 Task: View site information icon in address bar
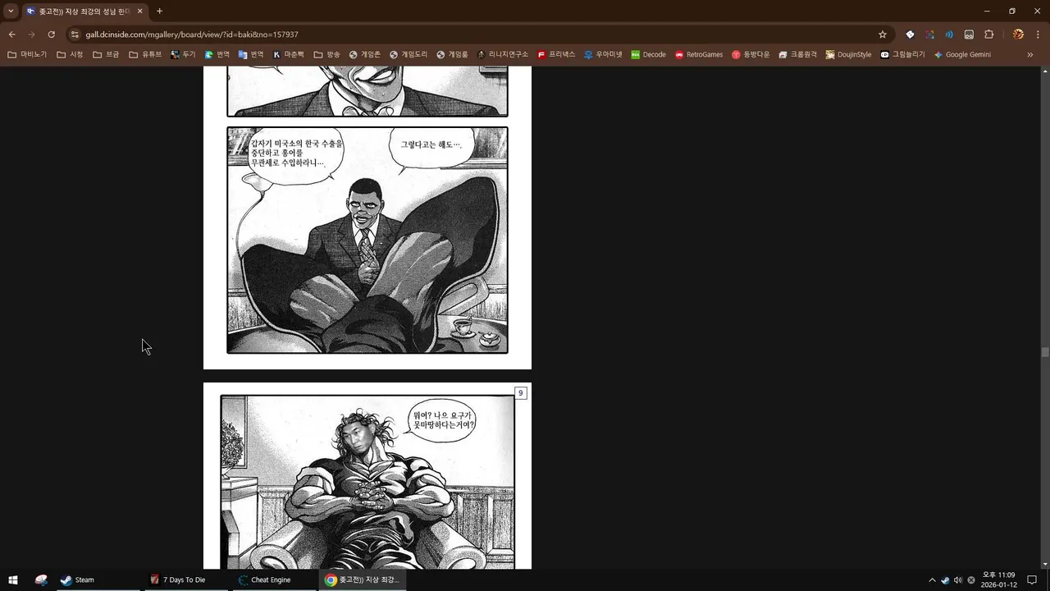tap(75, 34)
